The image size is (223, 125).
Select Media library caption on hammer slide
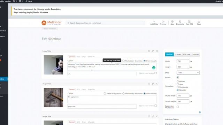105,93
